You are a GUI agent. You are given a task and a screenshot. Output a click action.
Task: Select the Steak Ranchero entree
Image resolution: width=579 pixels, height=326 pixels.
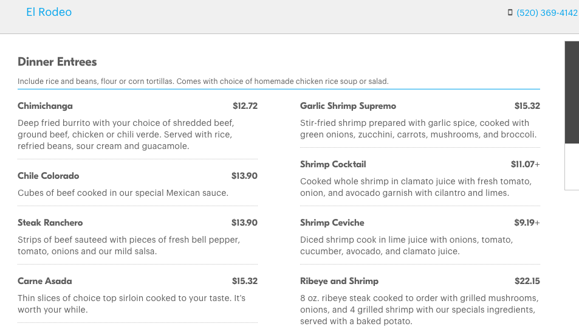(x=50, y=223)
